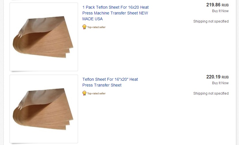Screen dimensions: 239x145
Task: Click the second listing's Top-rated seller ribbon icon
Action: coord(84,93)
